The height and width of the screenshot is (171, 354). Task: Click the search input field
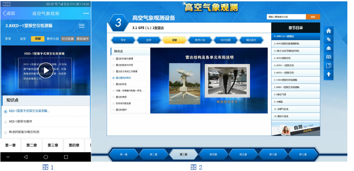(x=286, y=17)
